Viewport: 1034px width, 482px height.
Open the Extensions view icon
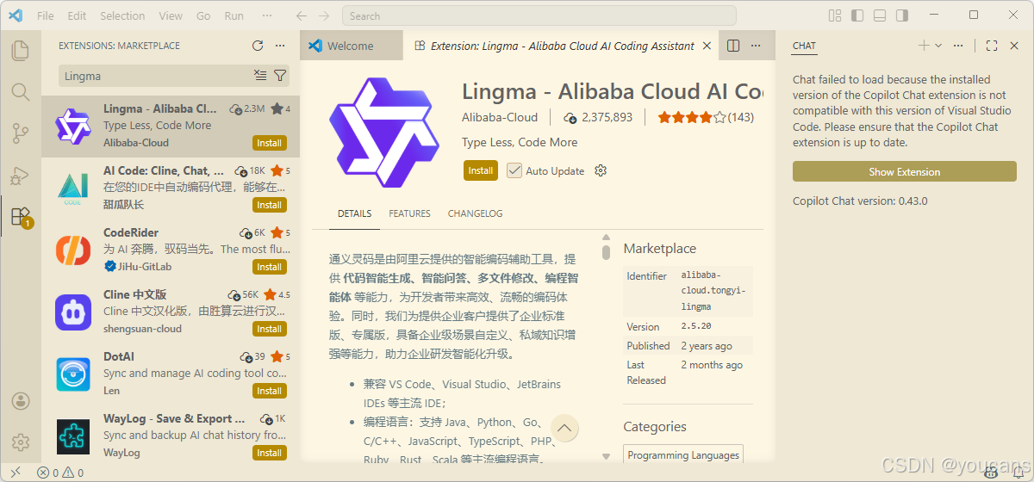[x=21, y=216]
